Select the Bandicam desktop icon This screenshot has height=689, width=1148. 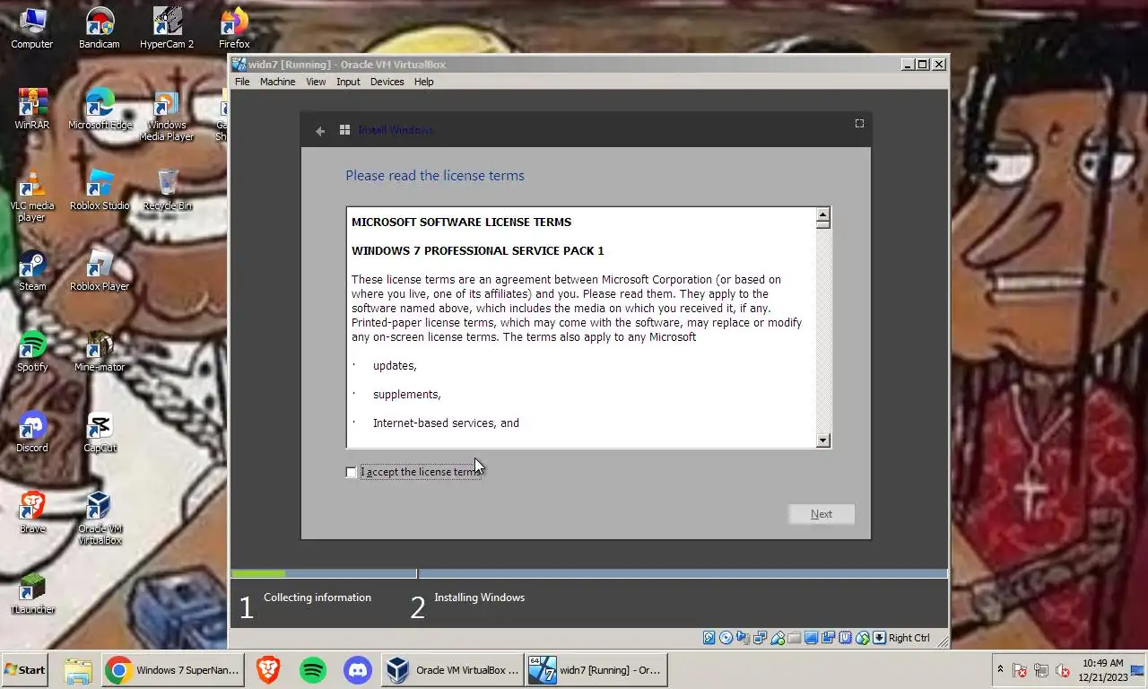point(100,28)
